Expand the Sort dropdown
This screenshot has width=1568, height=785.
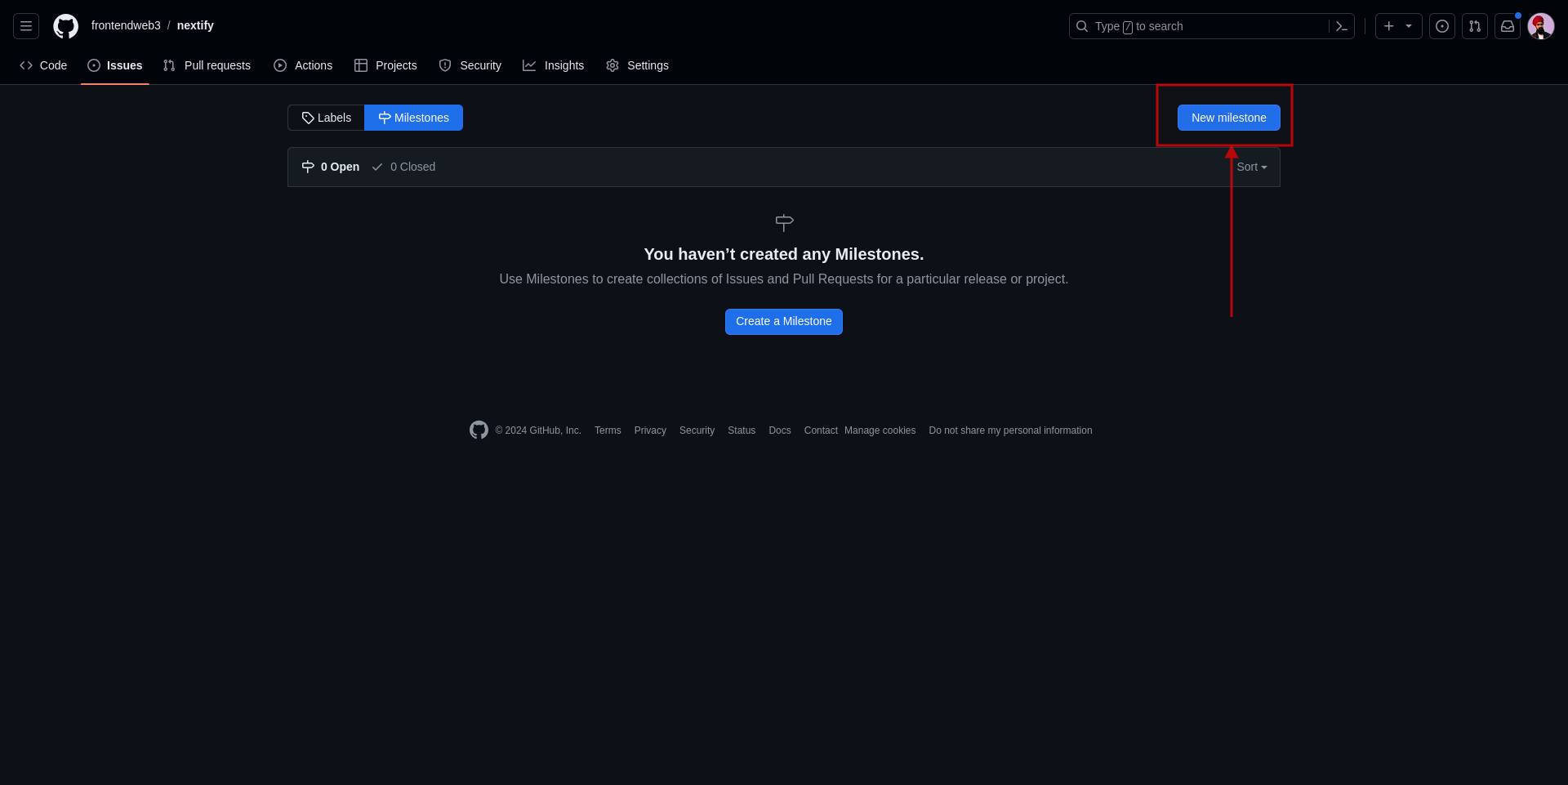click(1251, 167)
